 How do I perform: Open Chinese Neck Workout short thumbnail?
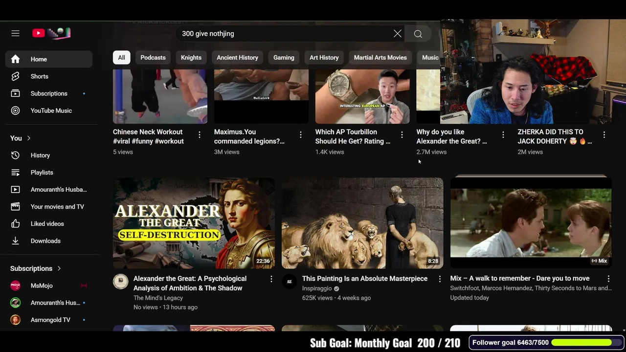(160, 96)
